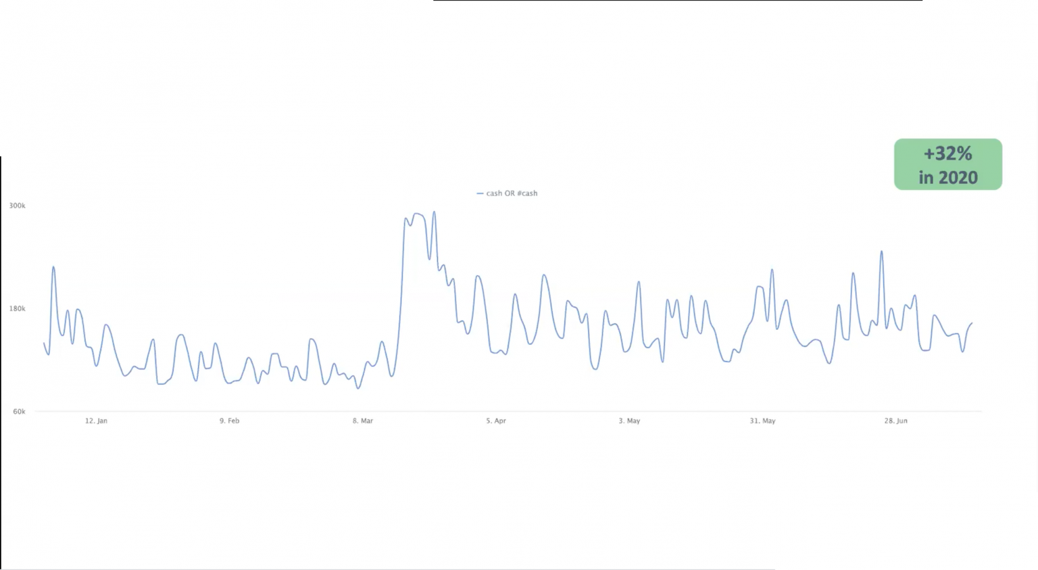Screen dimensions: 1038x570
Task: Click the first spike in early January
Action: pyautogui.click(x=53, y=267)
